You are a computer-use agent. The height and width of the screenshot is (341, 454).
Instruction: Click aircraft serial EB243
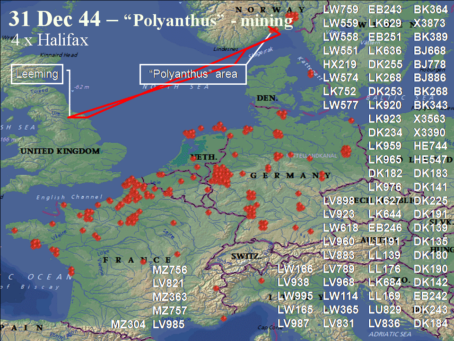click(385, 9)
